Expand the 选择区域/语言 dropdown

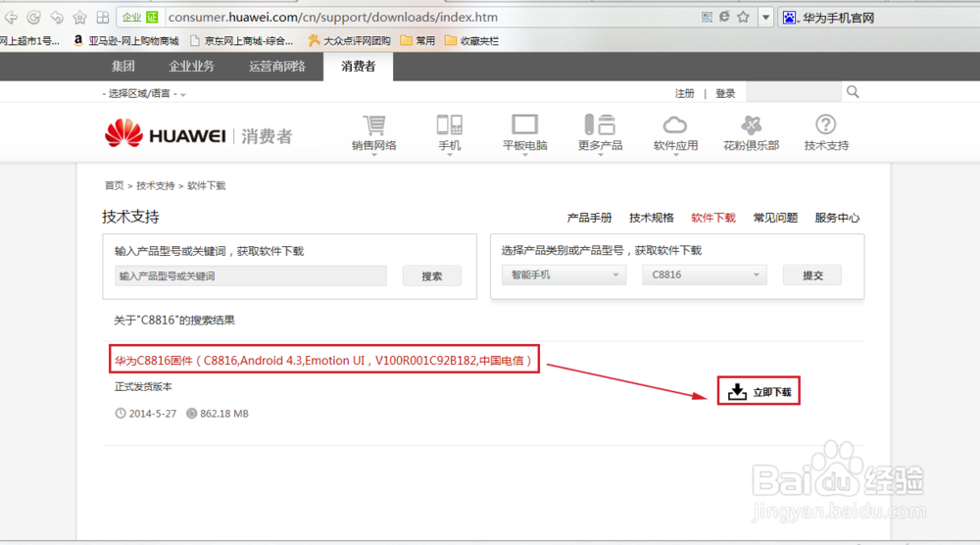pyautogui.click(x=144, y=94)
